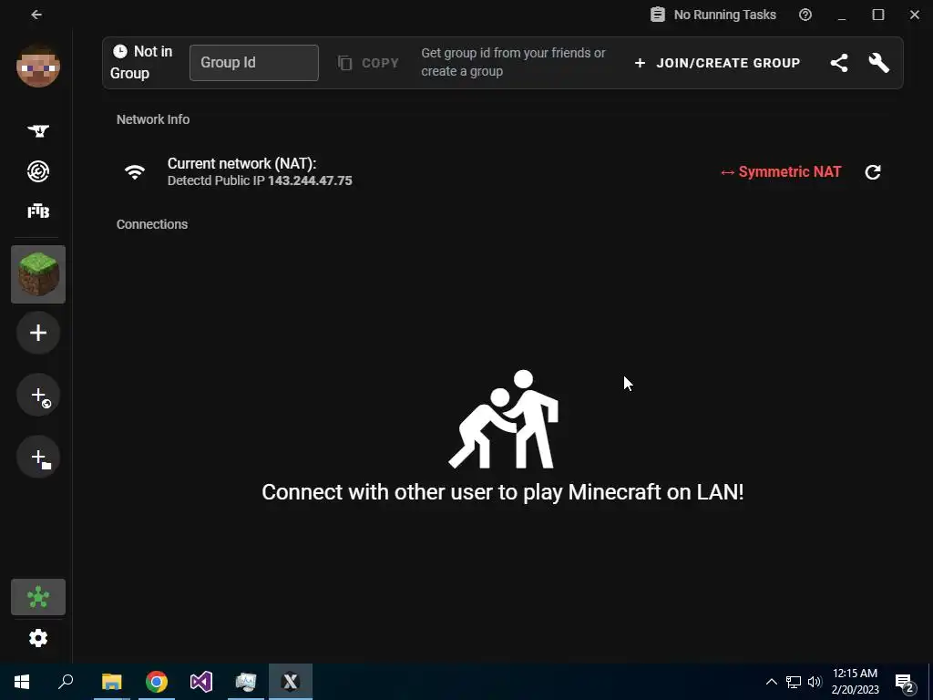Open the wrench tools icon
This screenshot has height=700, width=933.
tap(879, 63)
